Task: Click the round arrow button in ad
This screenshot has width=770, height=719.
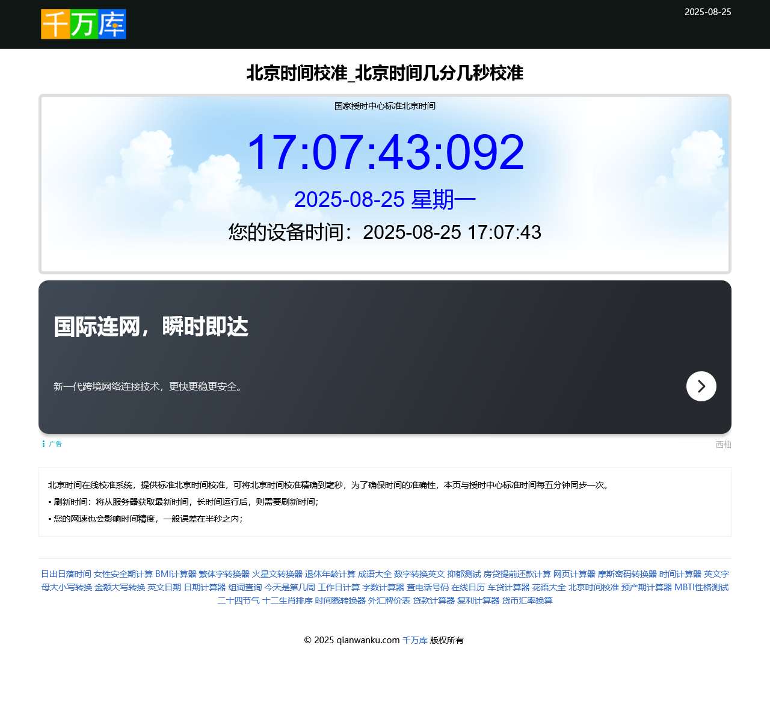Action: (701, 386)
